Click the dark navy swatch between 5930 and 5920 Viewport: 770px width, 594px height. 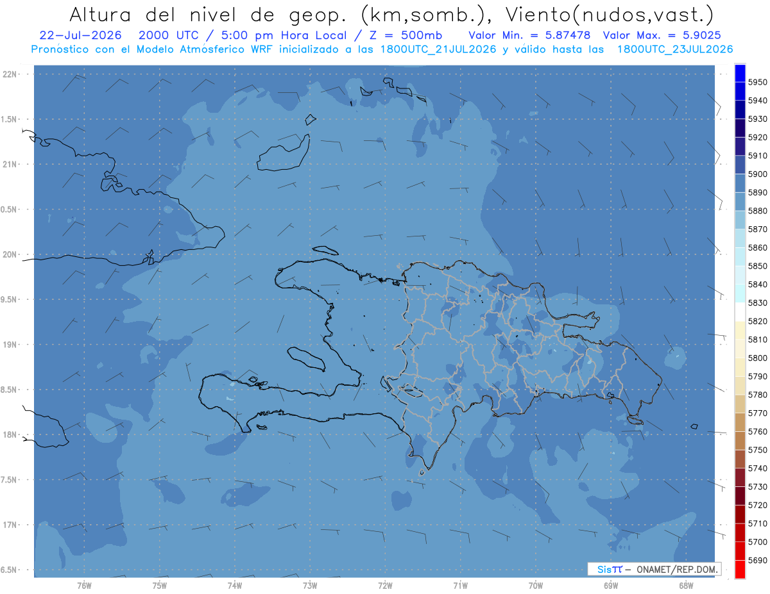coord(740,128)
